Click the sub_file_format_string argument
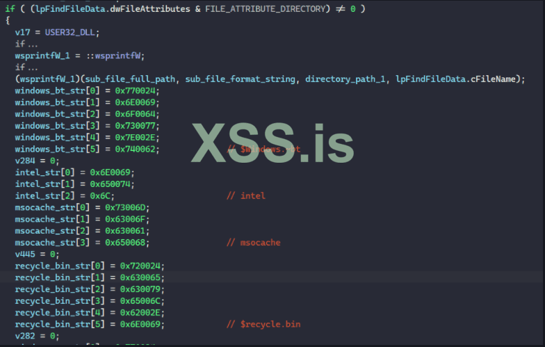Screen dimensions: 545x347 [241, 79]
